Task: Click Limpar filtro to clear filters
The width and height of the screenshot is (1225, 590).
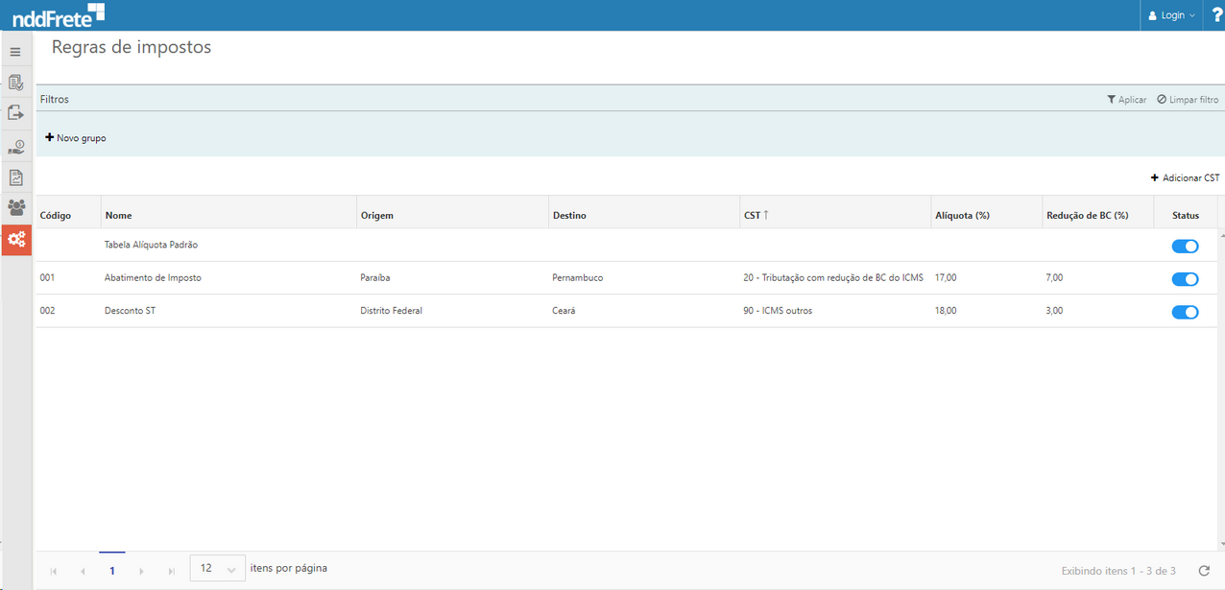Action: tap(1188, 100)
